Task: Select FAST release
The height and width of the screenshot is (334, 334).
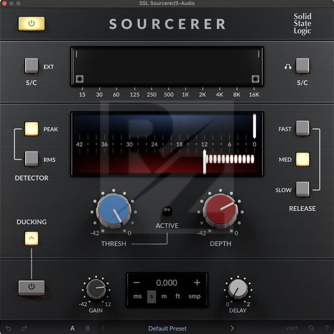Action: 302,129
